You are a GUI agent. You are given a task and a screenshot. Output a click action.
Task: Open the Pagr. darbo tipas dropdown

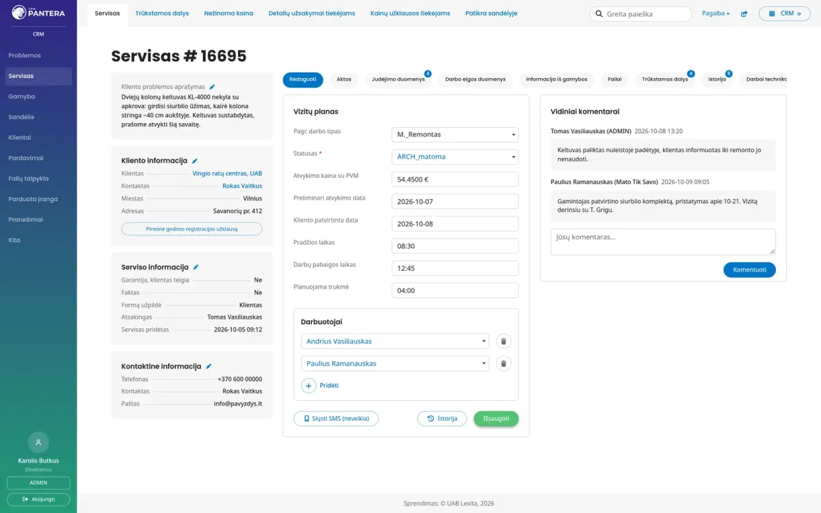coord(455,135)
